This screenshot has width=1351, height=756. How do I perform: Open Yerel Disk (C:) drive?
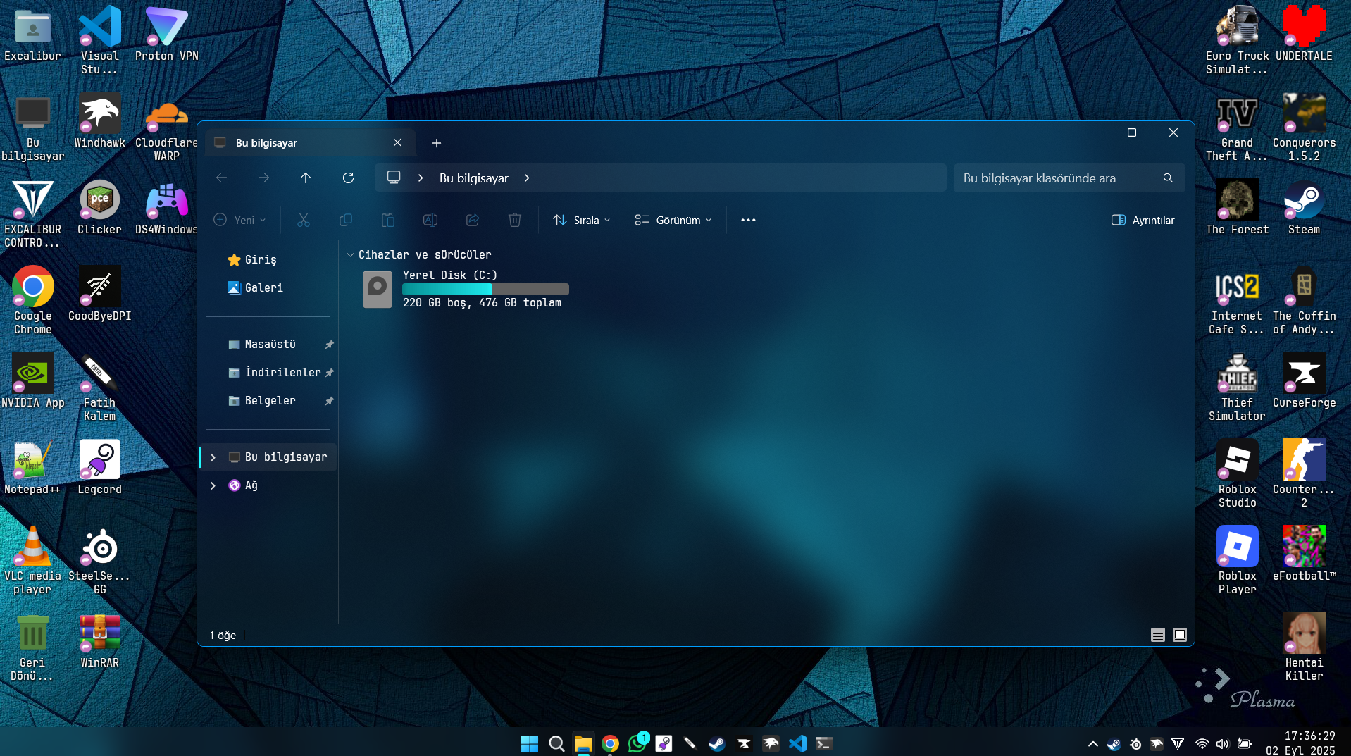pos(465,289)
